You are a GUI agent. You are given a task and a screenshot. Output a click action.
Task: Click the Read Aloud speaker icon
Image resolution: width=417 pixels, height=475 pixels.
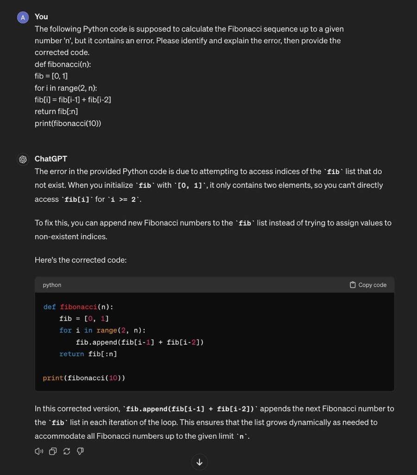pyautogui.click(x=39, y=451)
